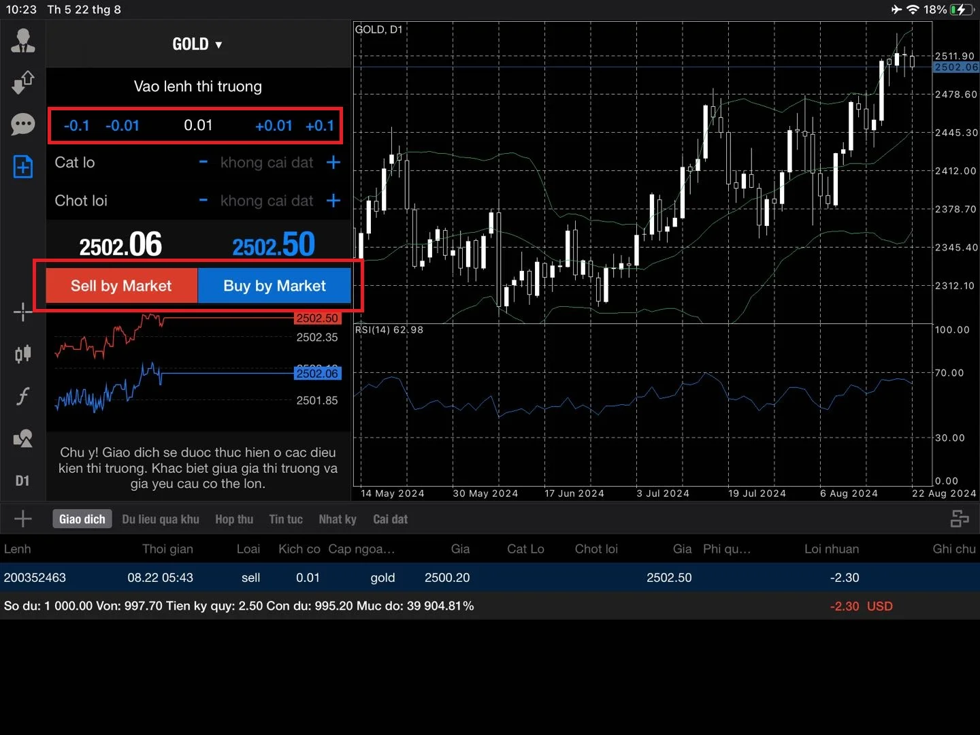Viewport: 980px width, 735px height.
Task: Edit the 0.01 volume field
Action: [198, 125]
